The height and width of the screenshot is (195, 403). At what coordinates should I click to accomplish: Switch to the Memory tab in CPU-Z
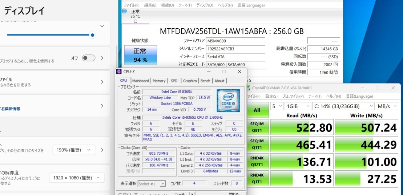pos(159,81)
